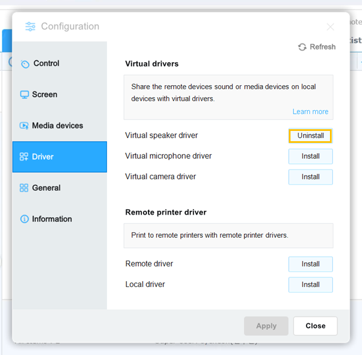Viewport: 362px width, 355px height.
Task: Open the Information tab
Action: click(x=52, y=219)
